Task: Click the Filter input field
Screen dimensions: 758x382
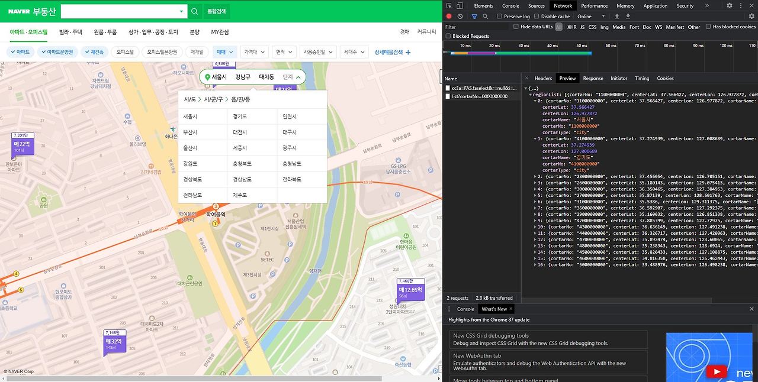Action: pos(477,27)
